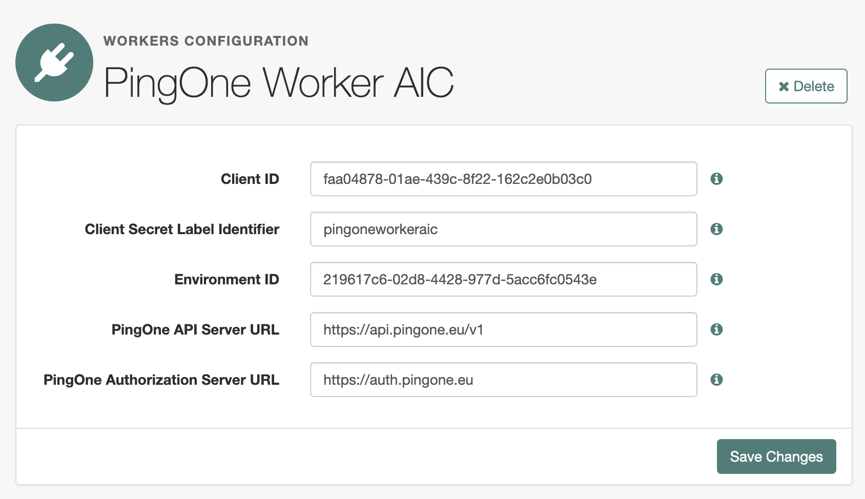
Task: Click Save Changes
Action: pos(776,456)
